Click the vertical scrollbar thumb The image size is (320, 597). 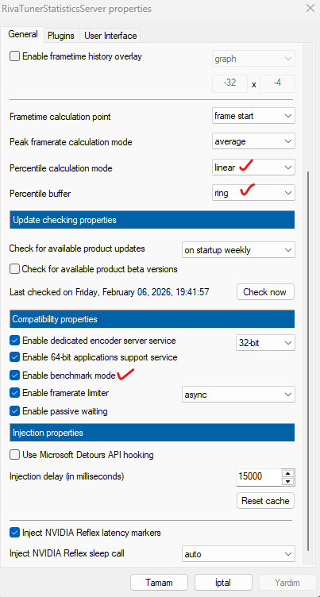(x=307, y=360)
